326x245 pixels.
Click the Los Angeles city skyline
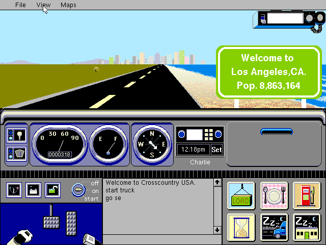click(x=151, y=58)
